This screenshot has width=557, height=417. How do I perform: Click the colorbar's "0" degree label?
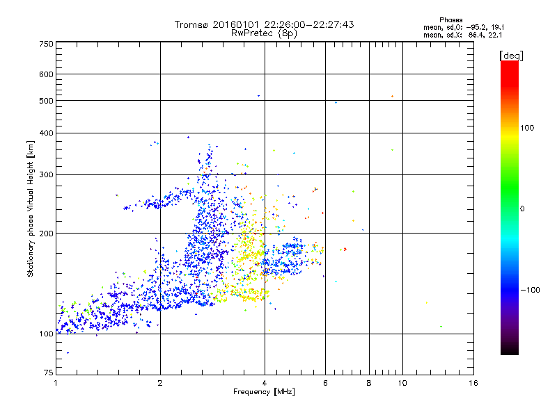(x=522, y=209)
